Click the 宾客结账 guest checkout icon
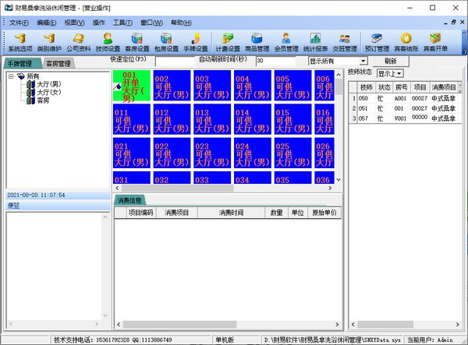Viewport: 468px width, 345px height. [405, 40]
